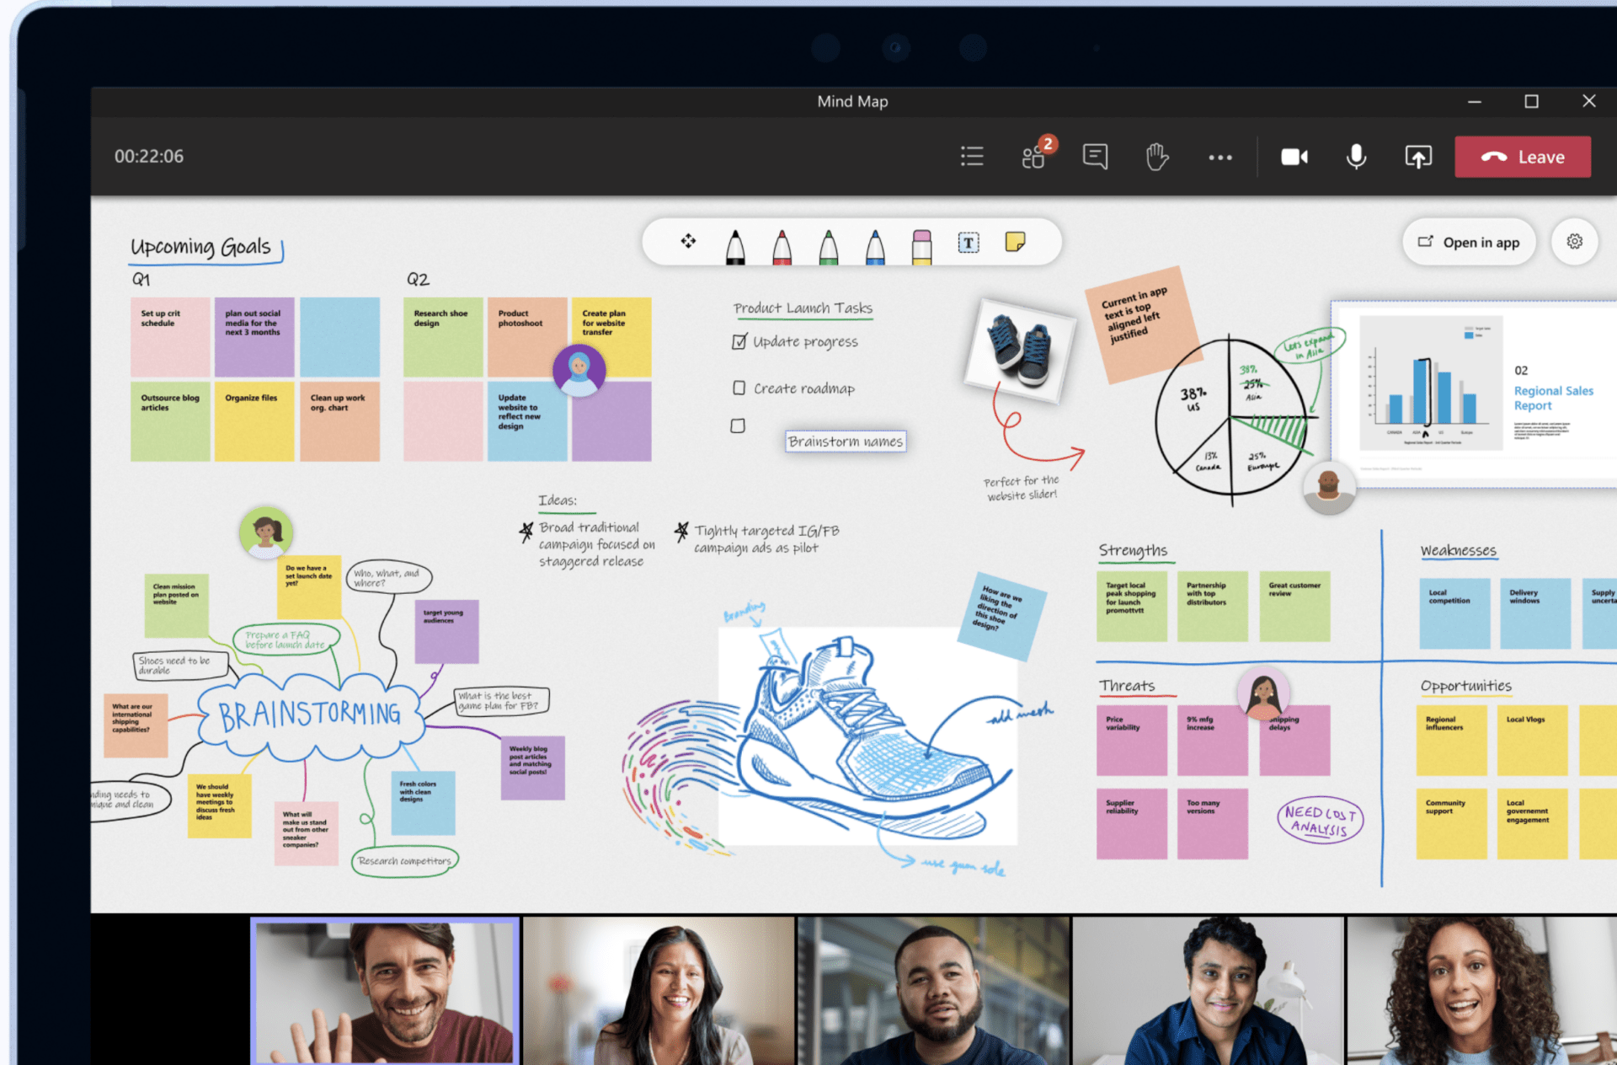Click the Open in app button

1469,243
